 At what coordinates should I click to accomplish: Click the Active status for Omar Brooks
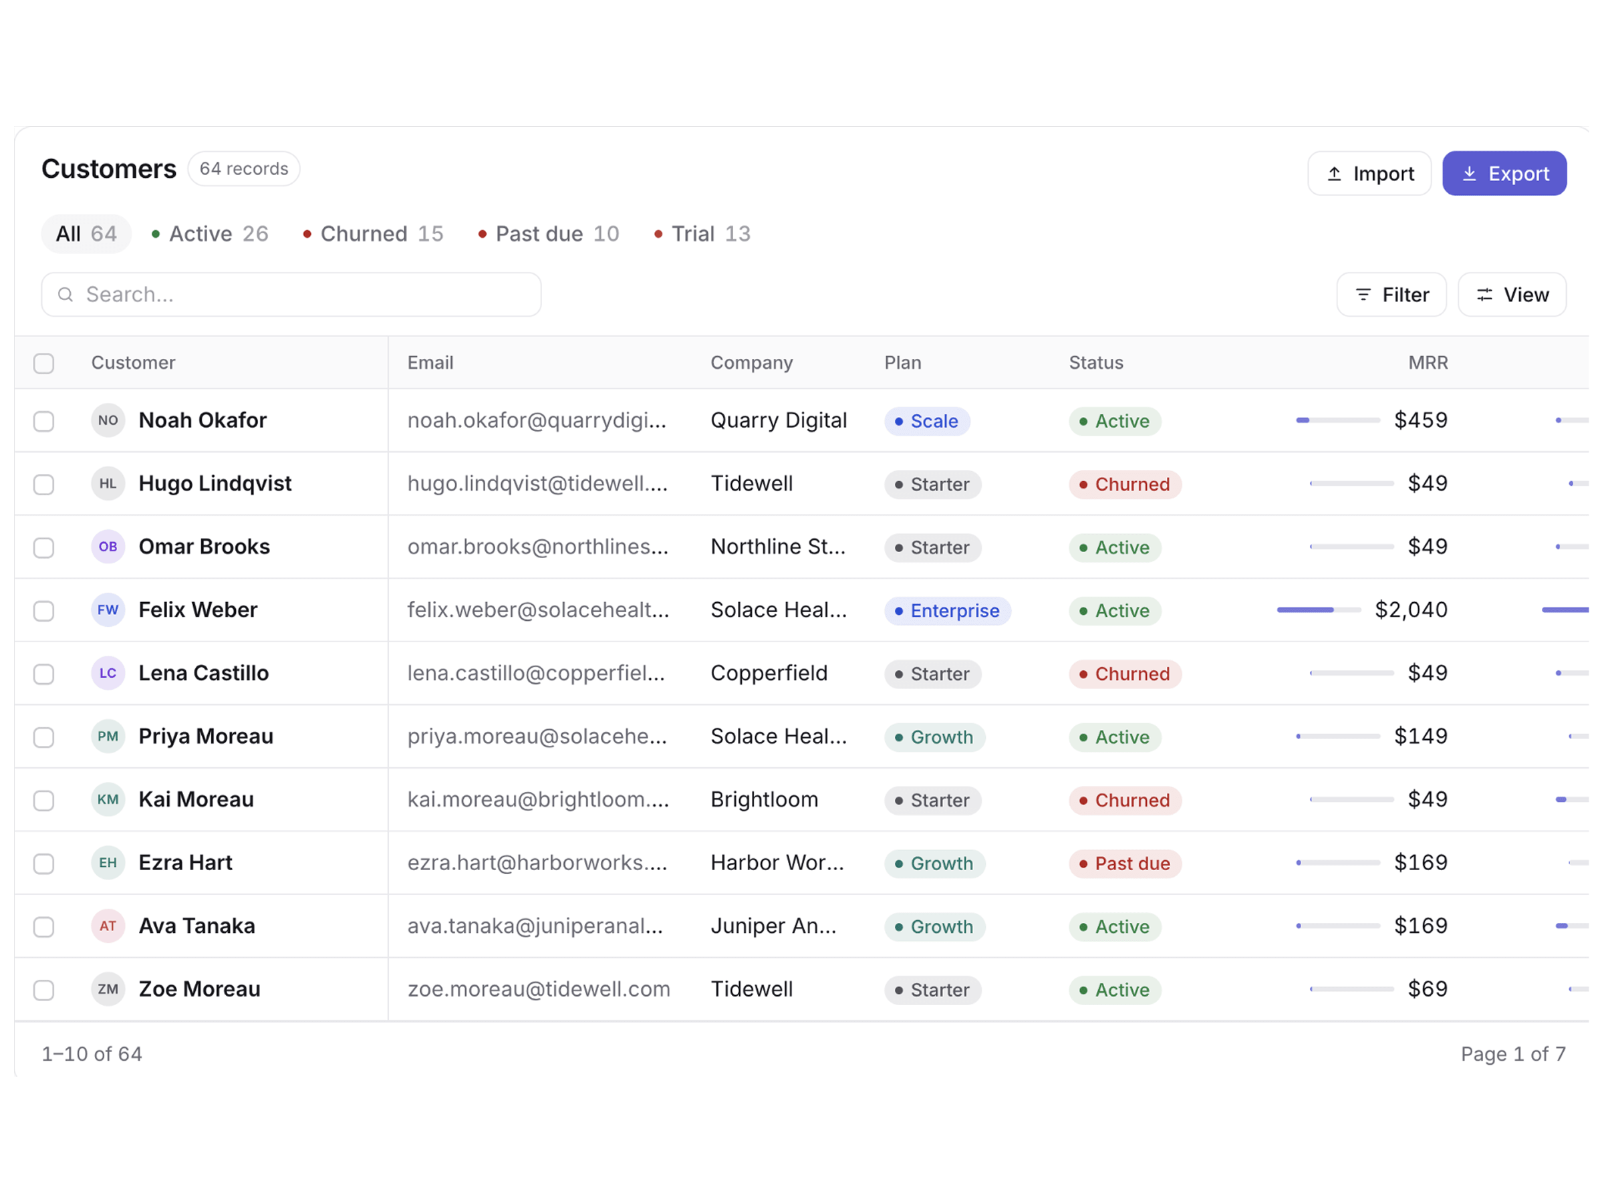point(1115,547)
